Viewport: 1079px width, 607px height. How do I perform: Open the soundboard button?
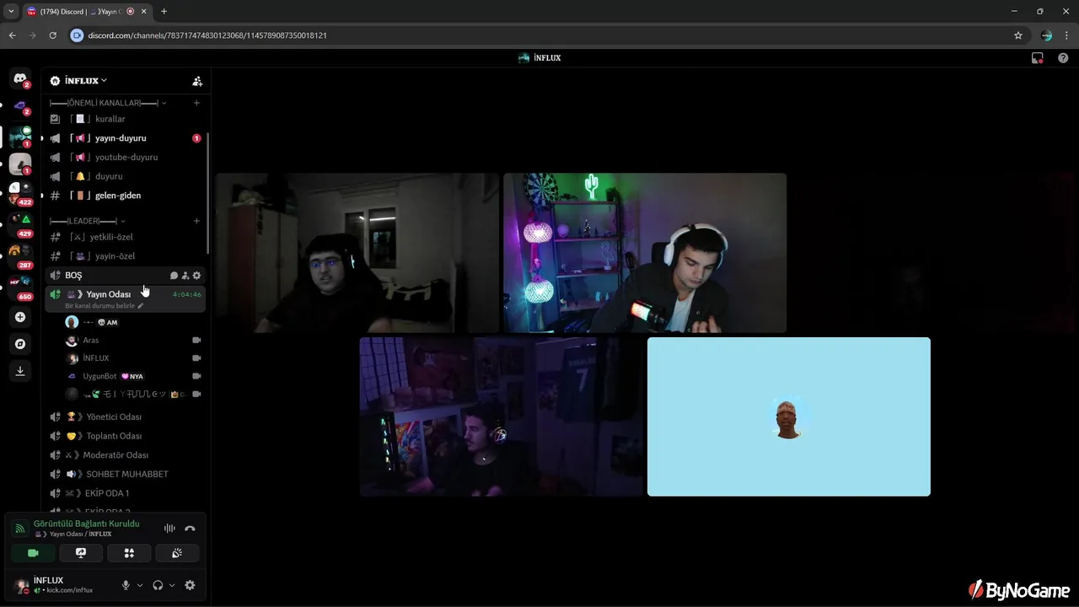click(177, 553)
